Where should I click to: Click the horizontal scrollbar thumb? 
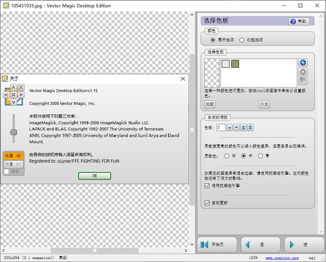tap(95, 251)
